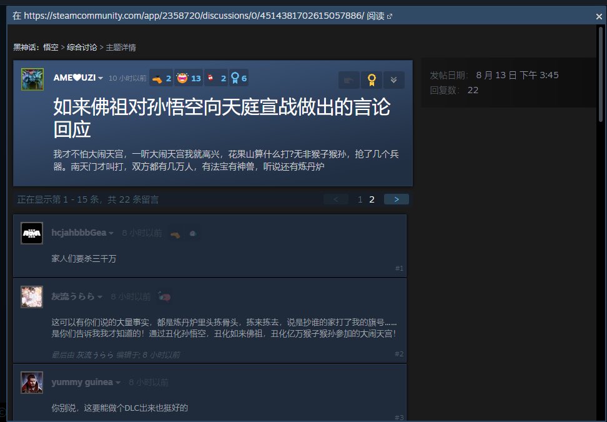Click 正在显示第 1 - 15 条 comment count text

88,199
